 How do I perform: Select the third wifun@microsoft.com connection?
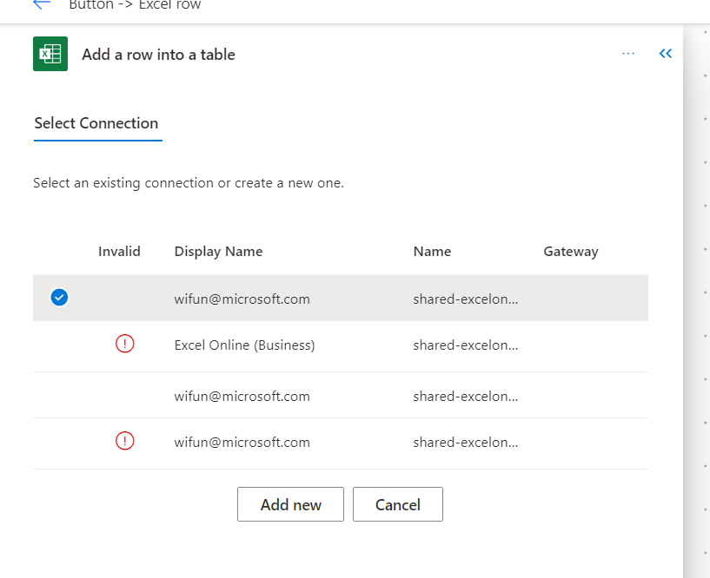coord(242,396)
